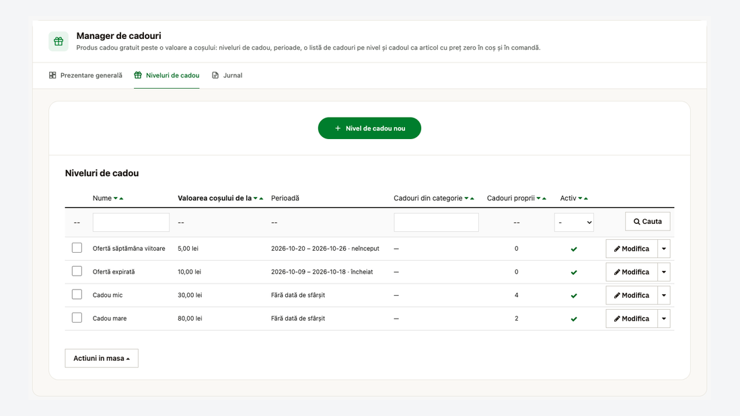Viewport: 740px width, 416px height.
Task: Click the 80,00 lei value
Action: pyautogui.click(x=190, y=319)
